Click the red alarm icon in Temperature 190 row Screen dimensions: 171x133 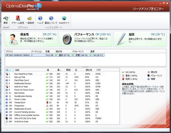pos(47,102)
